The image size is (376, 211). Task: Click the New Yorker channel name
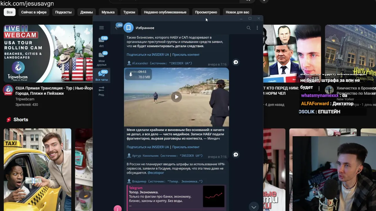tap(345, 99)
